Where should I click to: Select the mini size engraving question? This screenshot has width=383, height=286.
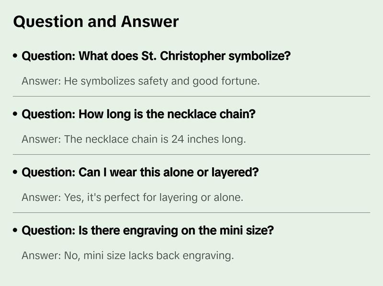[148, 231]
